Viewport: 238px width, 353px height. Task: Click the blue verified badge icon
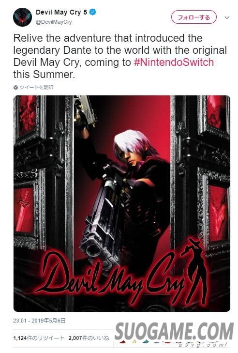[93, 12]
